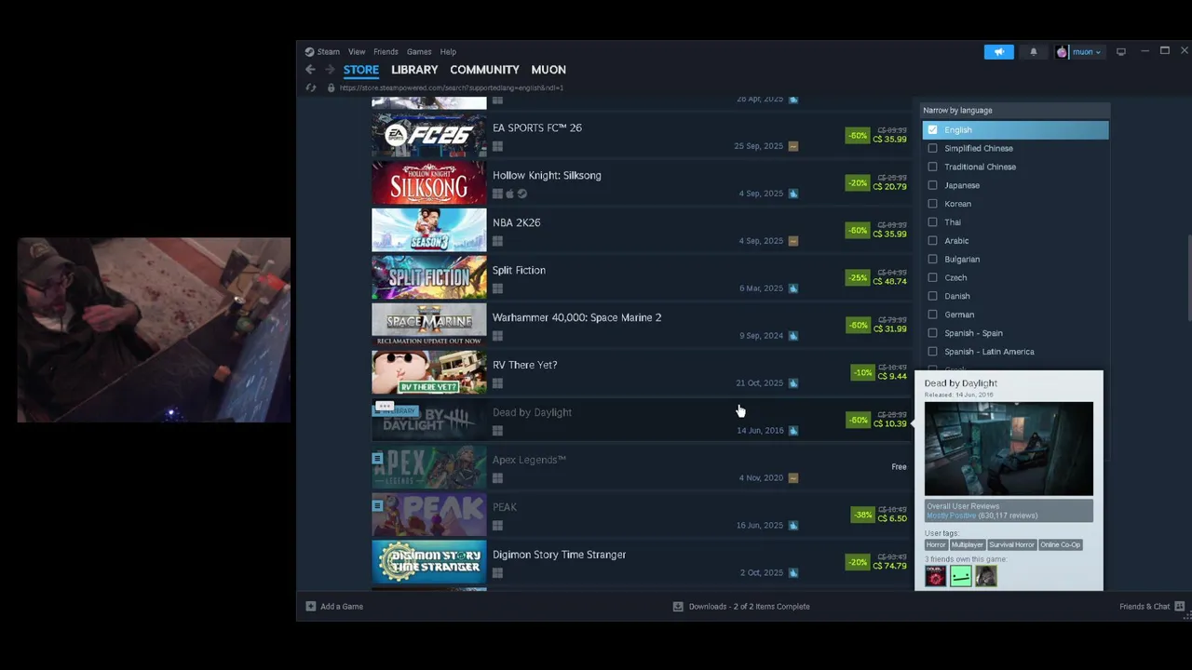
Task: Click the Multiplayer user tag
Action: [x=967, y=545]
